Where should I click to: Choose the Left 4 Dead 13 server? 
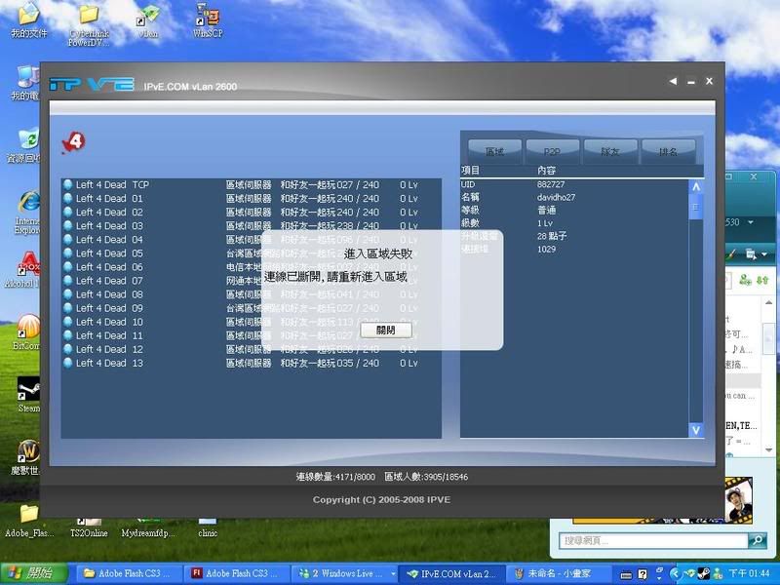pyautogui.click(x=109, y=363)
